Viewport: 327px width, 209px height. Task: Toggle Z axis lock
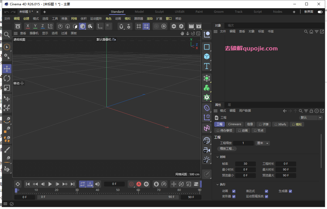[x=42, y=26]
